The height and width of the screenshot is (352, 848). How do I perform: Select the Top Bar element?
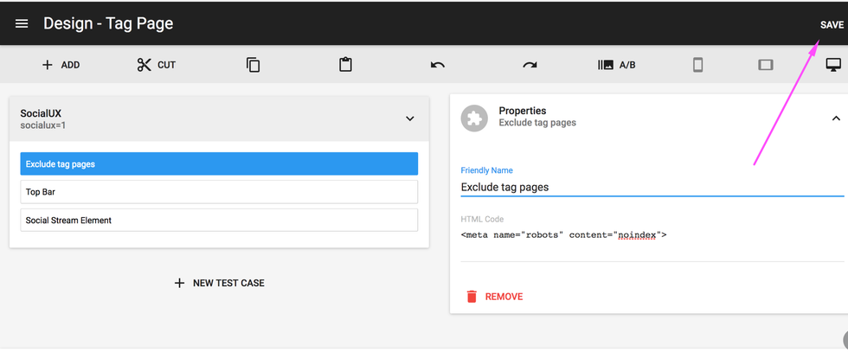point(219,192)
